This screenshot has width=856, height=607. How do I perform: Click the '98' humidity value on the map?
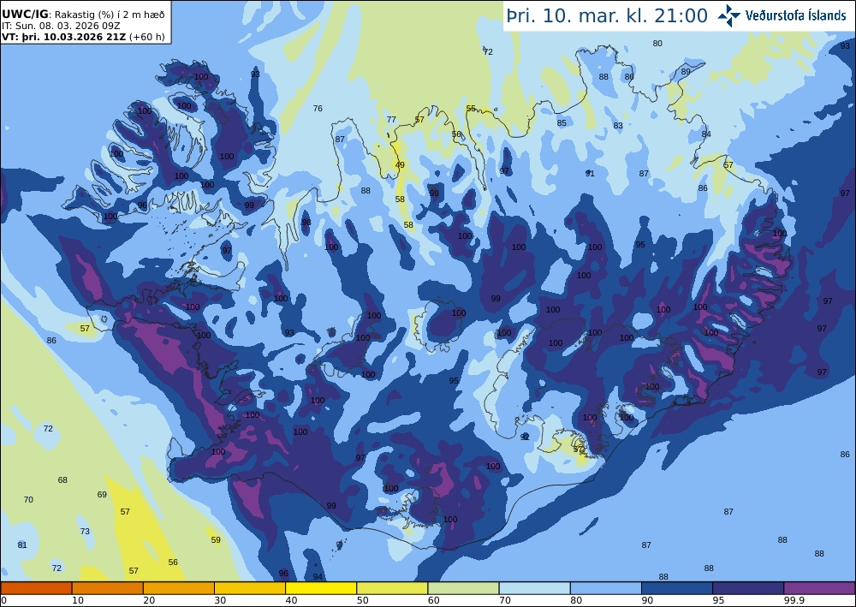point(306,222)
